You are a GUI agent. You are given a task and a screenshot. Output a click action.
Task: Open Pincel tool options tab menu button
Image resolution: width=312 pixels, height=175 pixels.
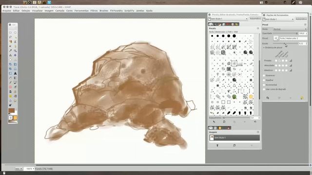tap(305, 25)
